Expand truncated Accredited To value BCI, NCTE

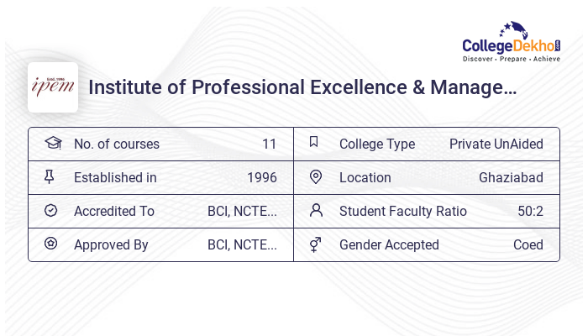(x=242, y=212)
